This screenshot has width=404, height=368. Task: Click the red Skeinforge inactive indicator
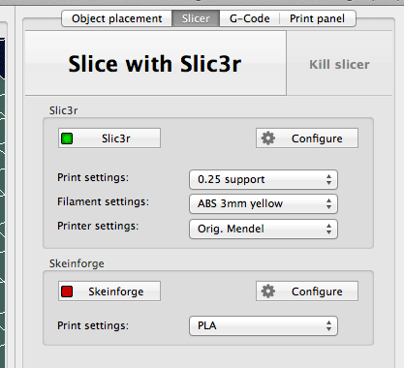click(67, 291)
